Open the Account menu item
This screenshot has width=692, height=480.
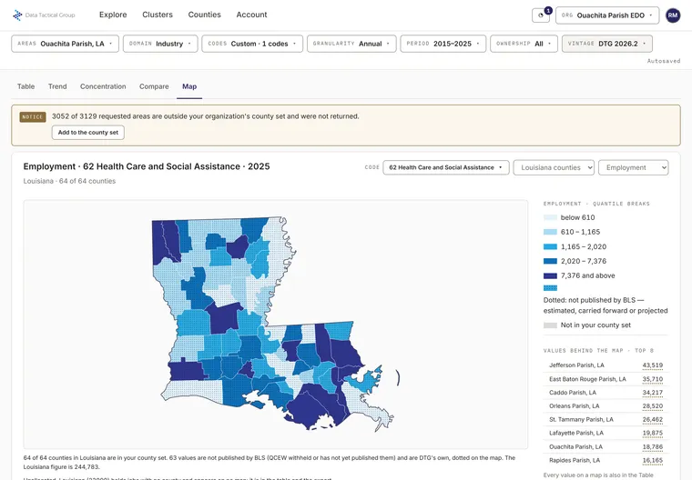[x=251, y=15]
